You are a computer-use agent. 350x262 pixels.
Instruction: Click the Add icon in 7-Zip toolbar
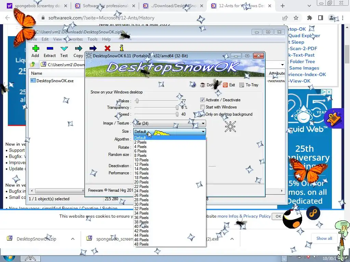pyautogui.click(x=36, y=48)
